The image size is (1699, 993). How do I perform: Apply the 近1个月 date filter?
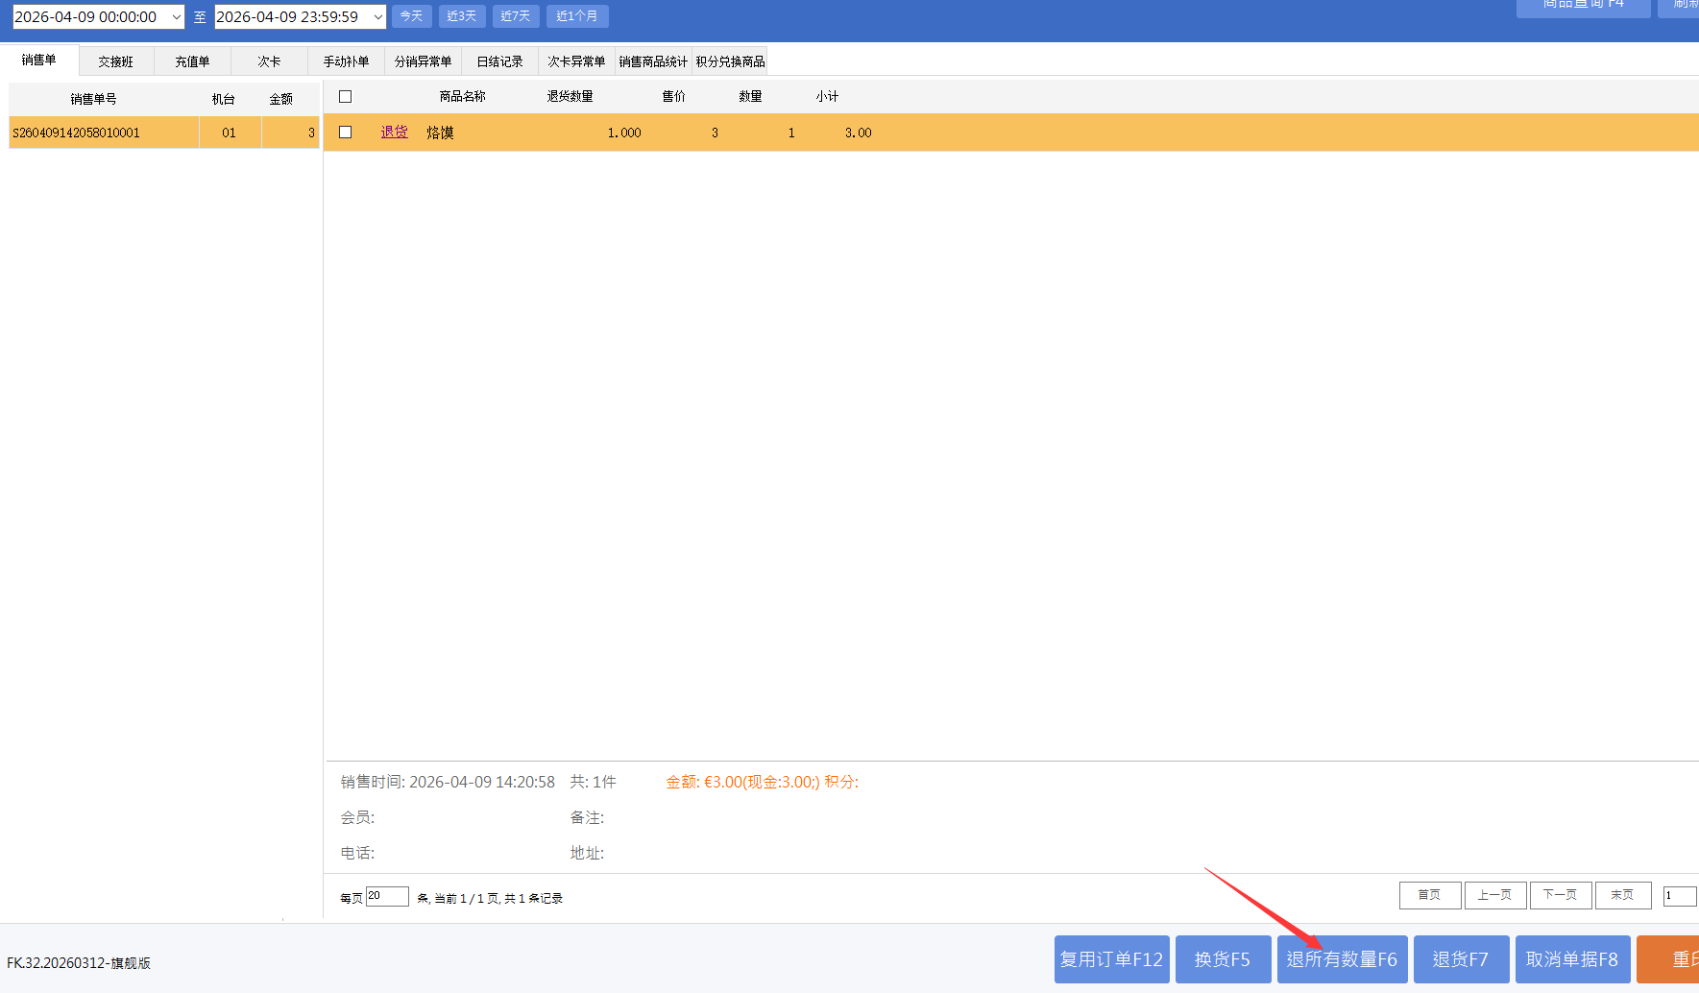576,16
